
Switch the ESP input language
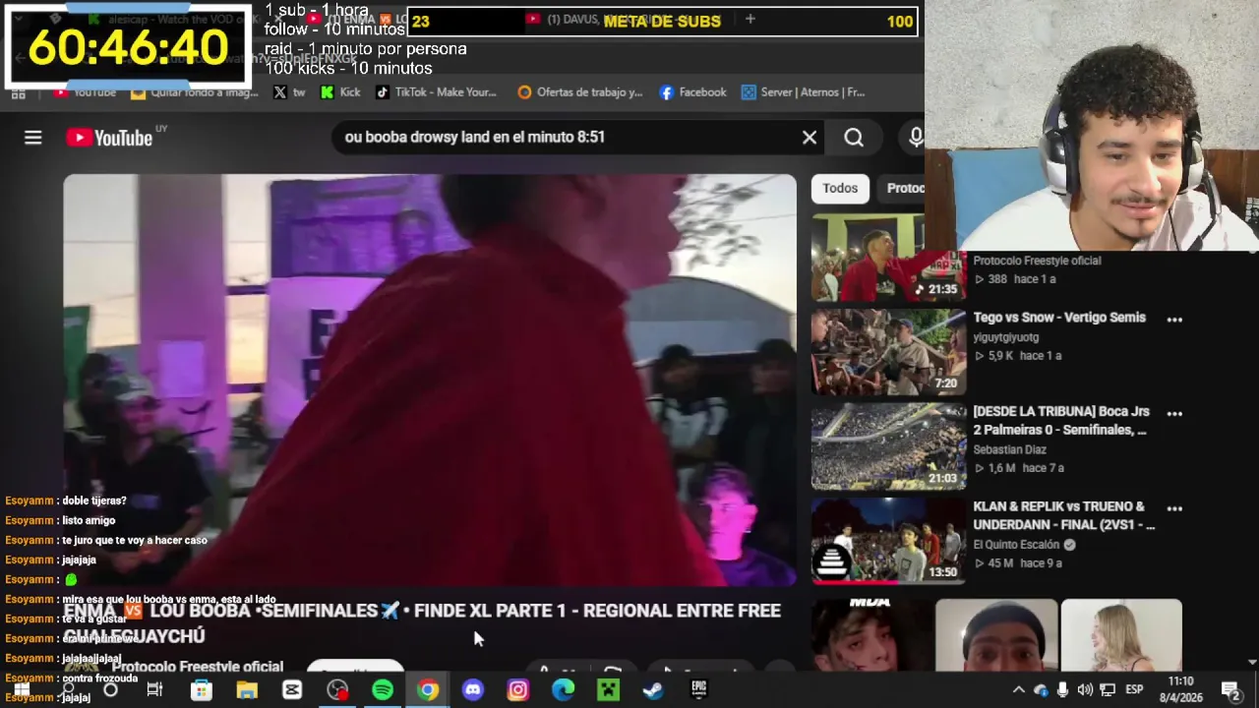click(1134, 690)
